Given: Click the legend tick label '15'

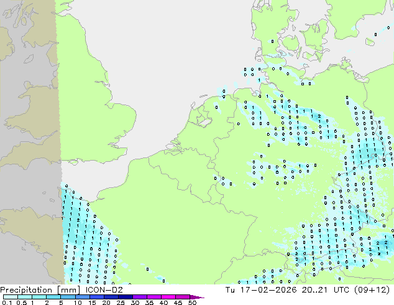Looking at the screenshot, I should tap(92, 303).
